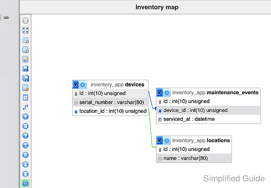Image resolution: width=271 pixels, height=188 pixels.
Task: Click the device_id : int(10) unsigned column
Action: tap(208, 110)
